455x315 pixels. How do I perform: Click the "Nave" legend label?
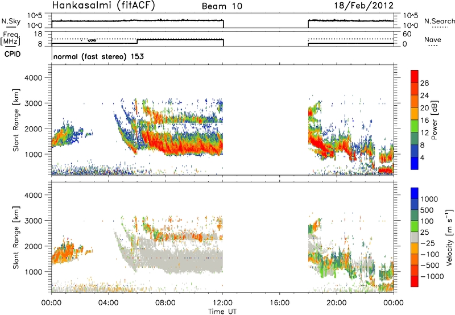coord(432,39)
